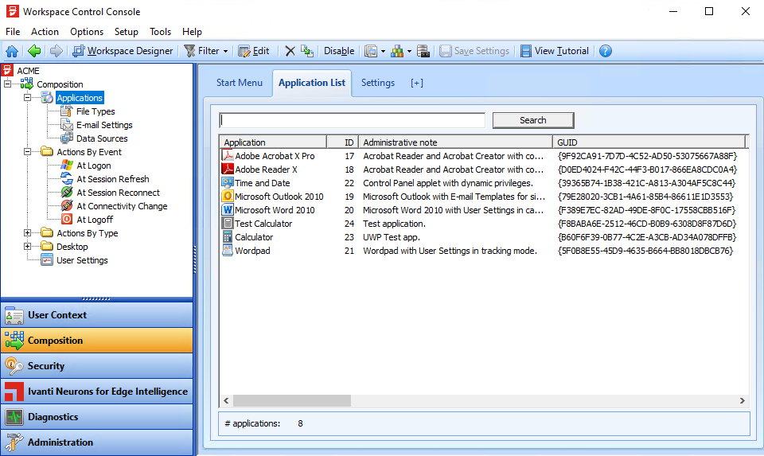Open the Action menu
The image size is (764, 456).
pyautogui.click(x=45, y=32)
